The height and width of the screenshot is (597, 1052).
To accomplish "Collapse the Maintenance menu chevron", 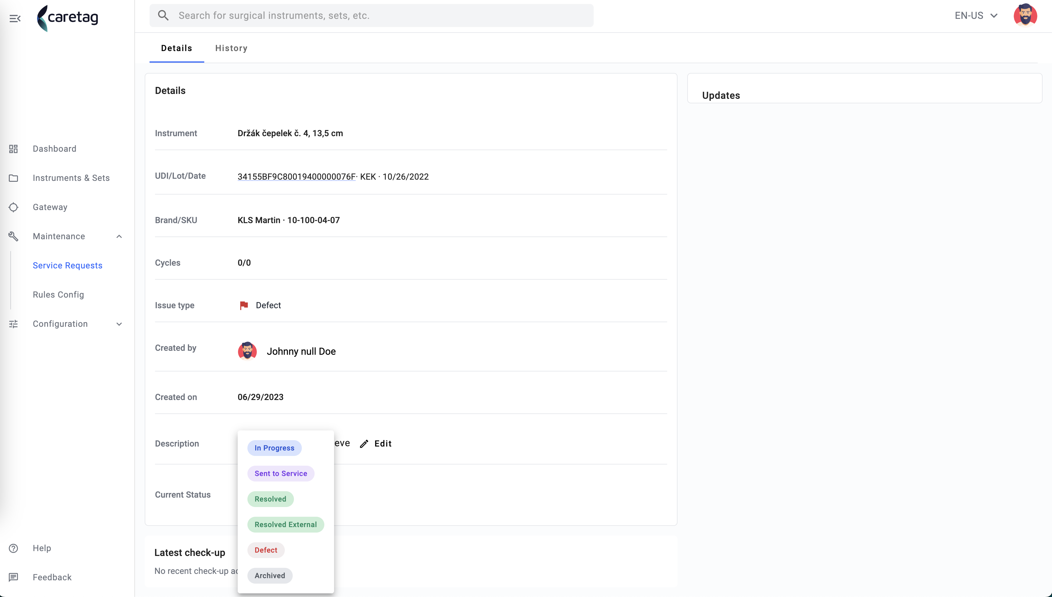I will coord(119,236).
